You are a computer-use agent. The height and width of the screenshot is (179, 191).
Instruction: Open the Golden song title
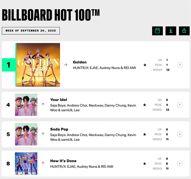80,62
